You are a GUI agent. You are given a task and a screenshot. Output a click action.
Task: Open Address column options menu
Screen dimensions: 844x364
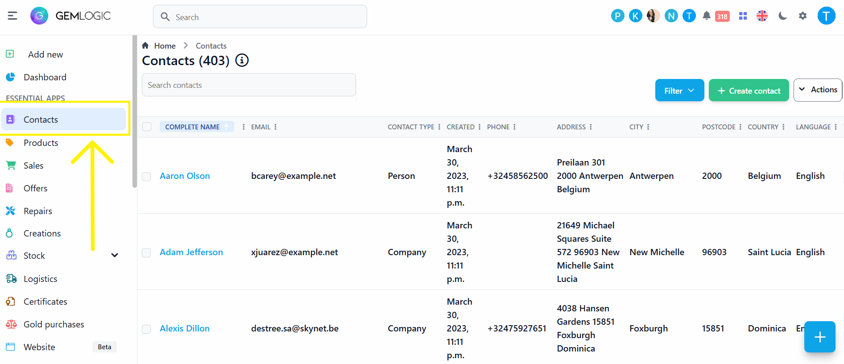click(x=591, y=127)
